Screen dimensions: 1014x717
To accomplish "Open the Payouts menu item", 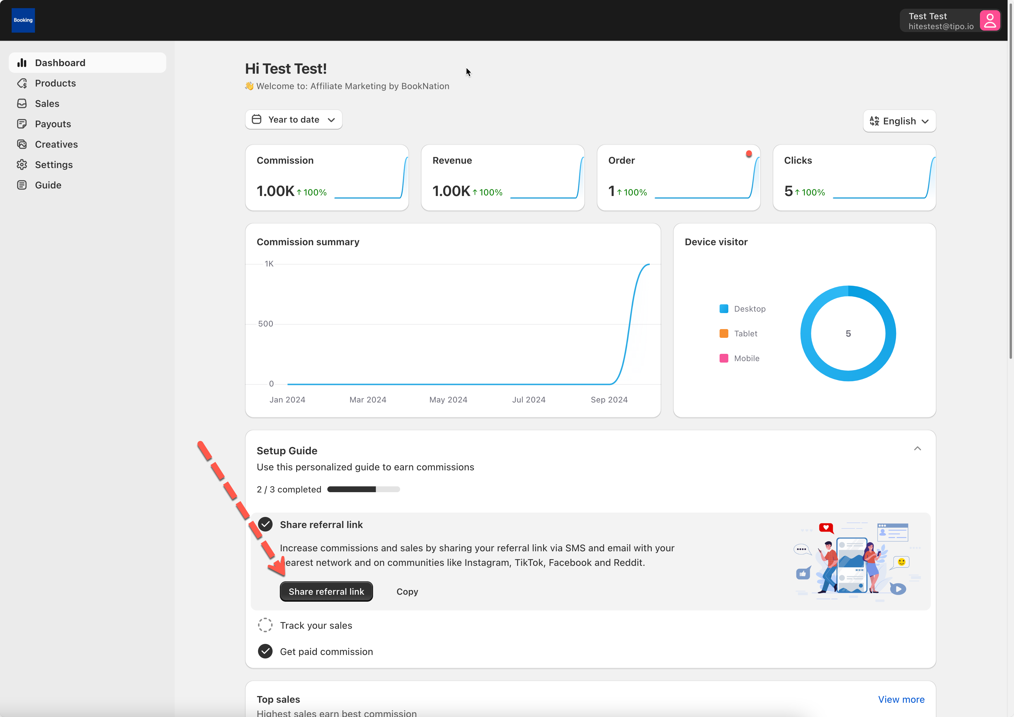I will point(53,124).
